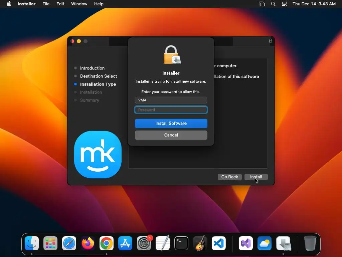Select Introduction step in sidebar
The height and width of the screenshot is (257, 342).
click(x=92, y=68)
